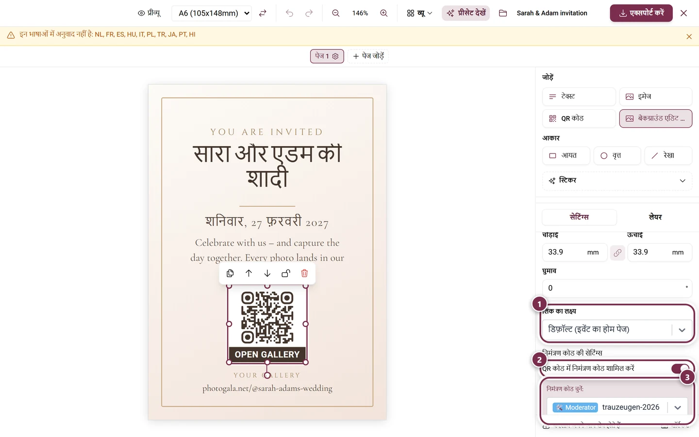Open the link target dropdown
Image resolution: width=699 pixels, height=437 pixels.
[x=617, y=330]
